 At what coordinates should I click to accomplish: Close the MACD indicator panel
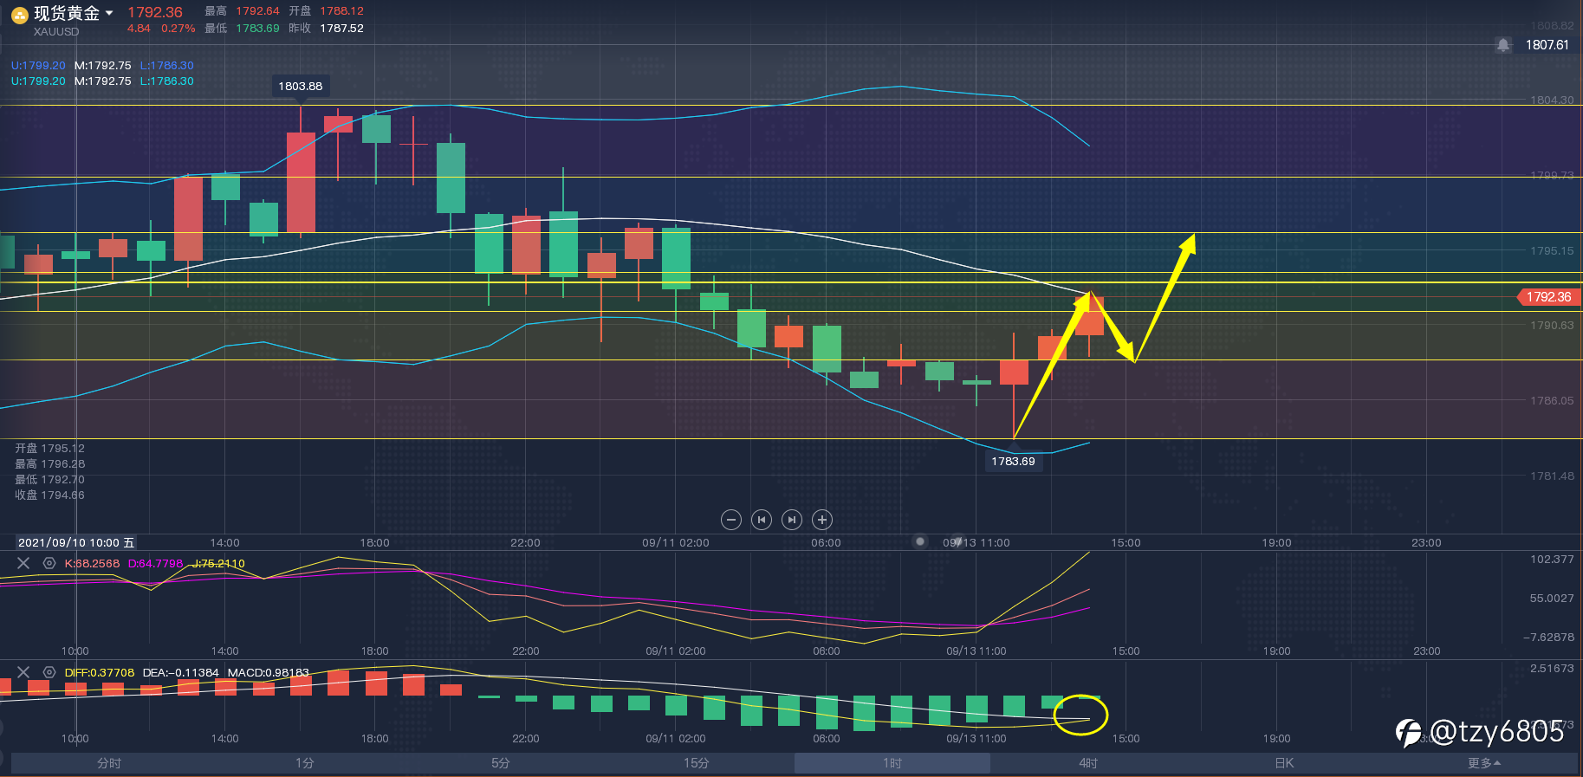pyautogui.click(x=23, y=672)
